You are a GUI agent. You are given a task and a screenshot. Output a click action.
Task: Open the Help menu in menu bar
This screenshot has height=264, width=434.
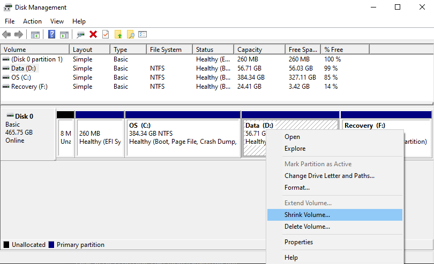tap(79, 21)
